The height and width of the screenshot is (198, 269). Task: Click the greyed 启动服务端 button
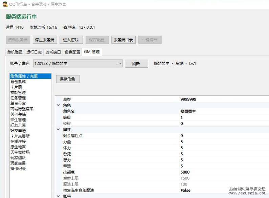coord(18,40)
